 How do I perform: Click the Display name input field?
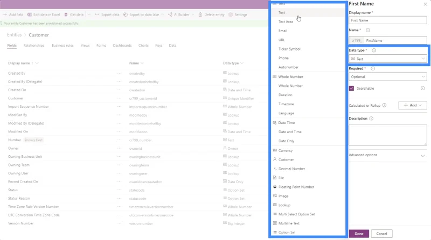coord(387,20)
